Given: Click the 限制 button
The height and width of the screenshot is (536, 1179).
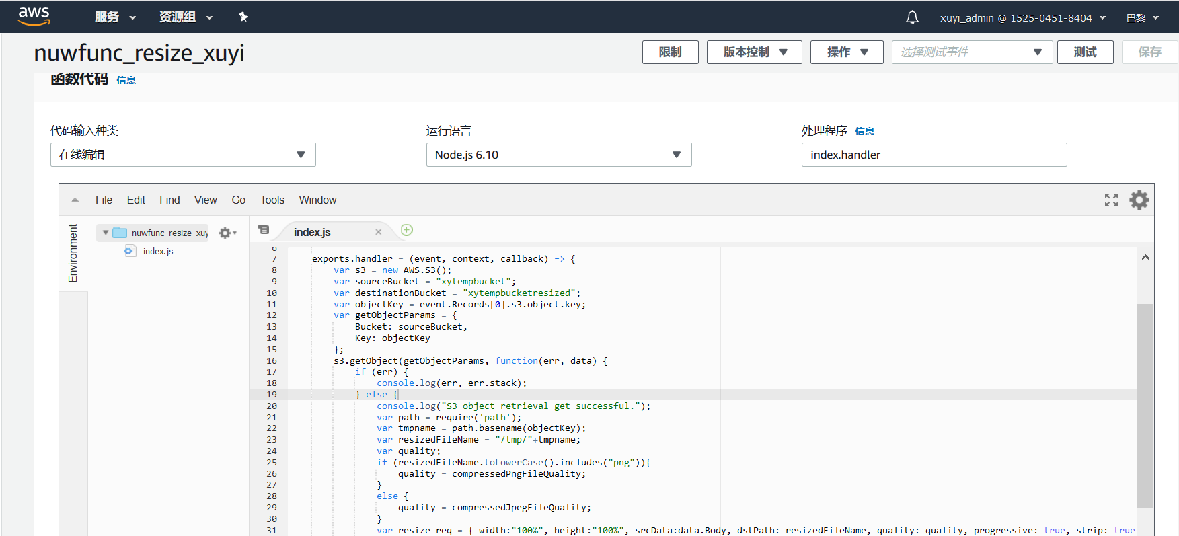Looking at the screenshot, I should click(x=670, y=52).
